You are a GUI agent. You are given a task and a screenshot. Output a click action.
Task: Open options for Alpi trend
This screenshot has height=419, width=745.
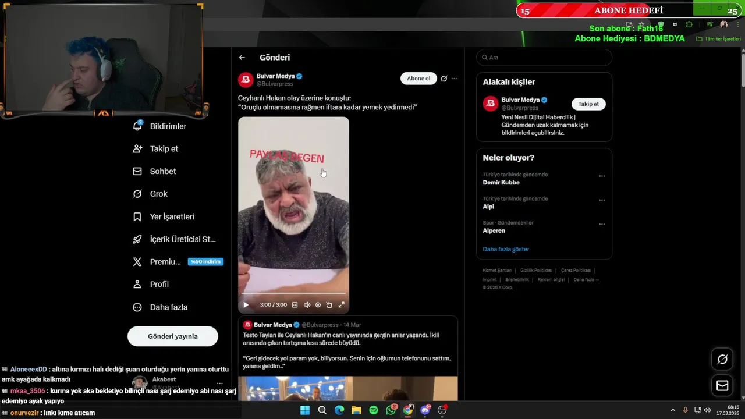tap(602, 200)
